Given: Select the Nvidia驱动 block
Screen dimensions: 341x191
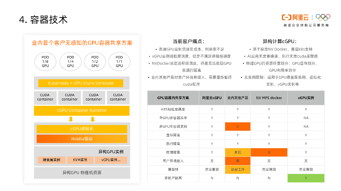Looking at the screenshot, I should click(x=82, y=139).
